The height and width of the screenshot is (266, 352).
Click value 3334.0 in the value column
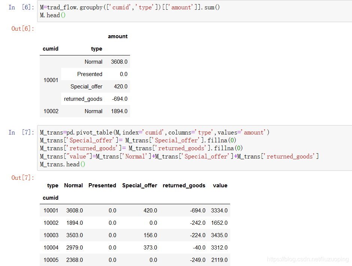[x=219, y=211]
